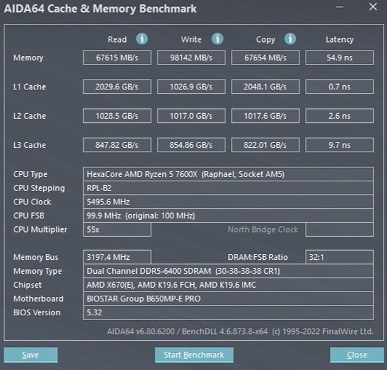
Task: Select the Memory Read 67615 MB/s field
Action: point(117,58)
